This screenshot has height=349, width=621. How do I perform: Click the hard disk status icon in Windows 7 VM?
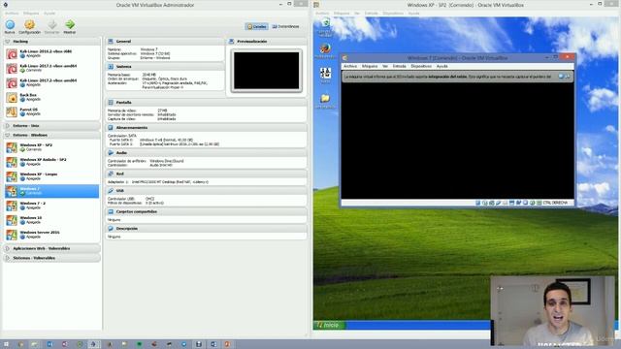tap(478, 203)
